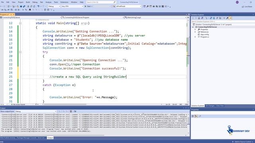Click line 25 StringBuilder comment text
Viewport: 255px width, 143px height.
tap(88, 77)
